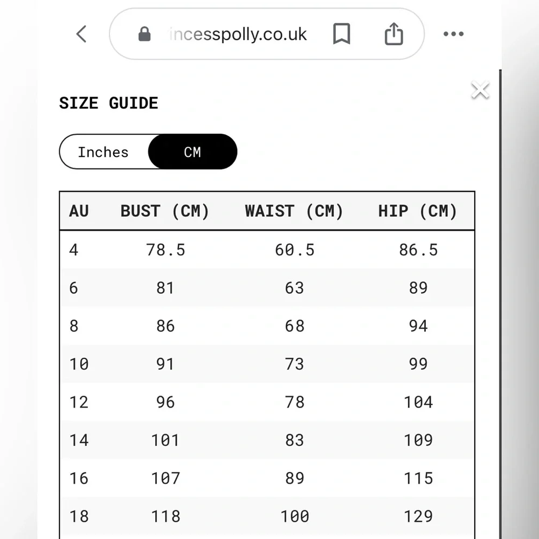Select the CM unit option
Screen dimensions: 539x539
click(x=192, y=152)
